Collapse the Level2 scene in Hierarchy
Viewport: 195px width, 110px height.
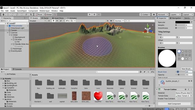pyautogui.click(x=5, y=24)
